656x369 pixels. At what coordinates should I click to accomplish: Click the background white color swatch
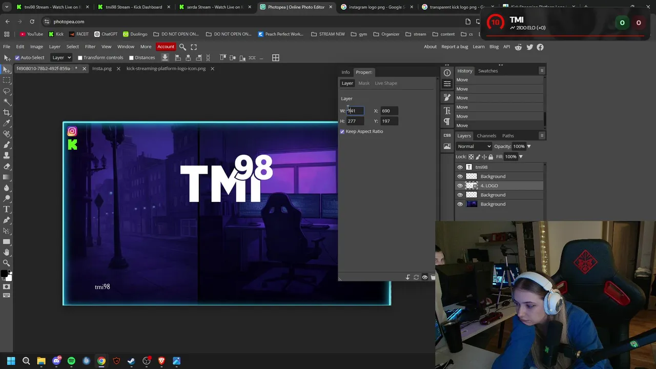[9, 278]
